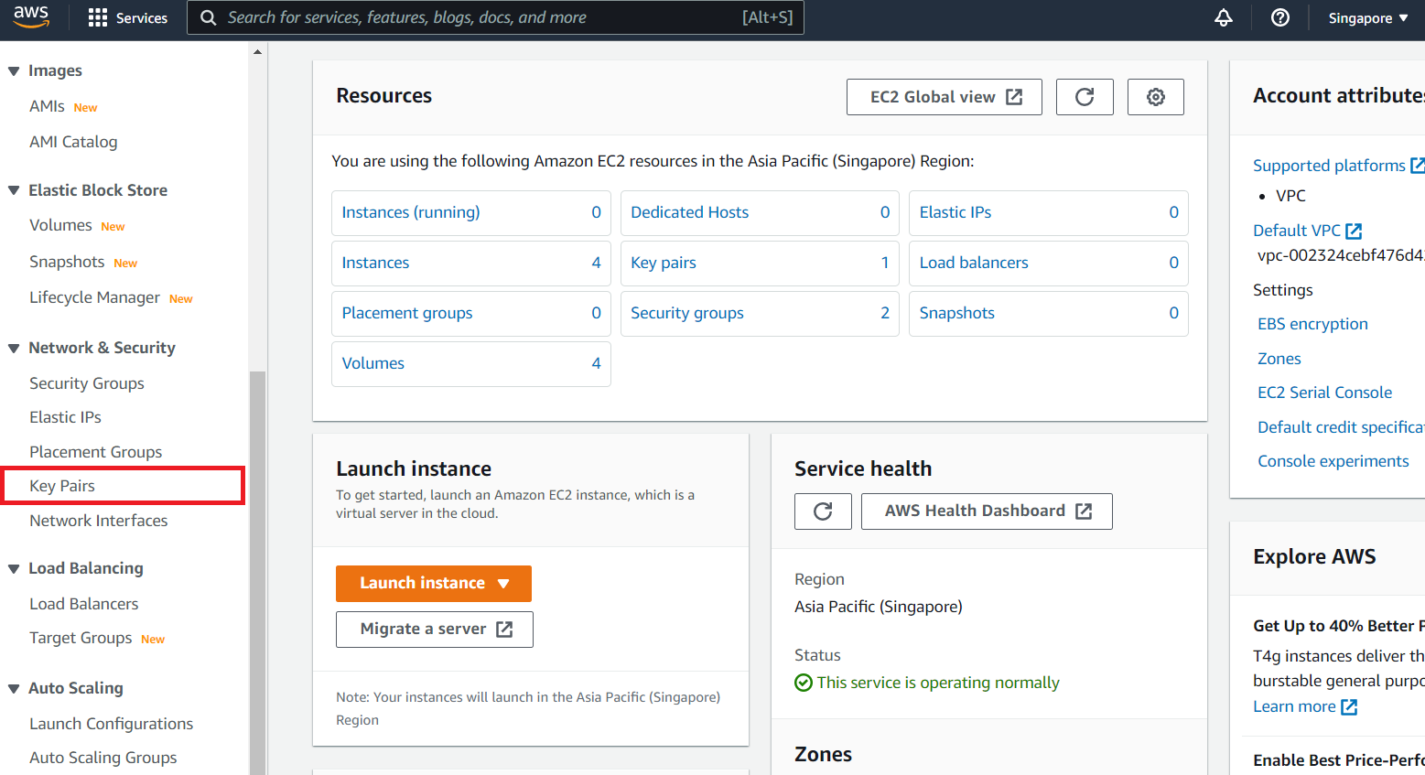Screen dimensions: 1425x775
Task: Open Launch instance dropdown button
Action: pos(434,584)
